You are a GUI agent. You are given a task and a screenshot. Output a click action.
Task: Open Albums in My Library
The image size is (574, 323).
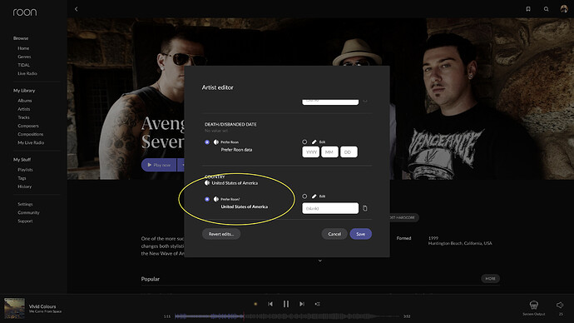25,101
